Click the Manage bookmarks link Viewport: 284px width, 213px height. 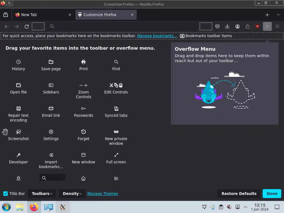[x=157, y=36]
